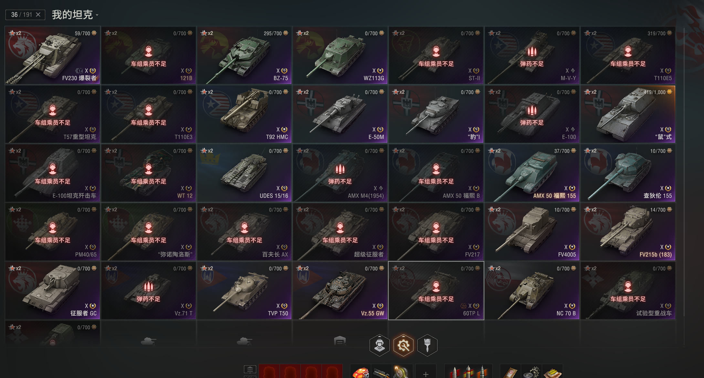This screenshot has width=704, height=378.
Task: Select the FV215b (183) tank card
Action: point(628,232)
